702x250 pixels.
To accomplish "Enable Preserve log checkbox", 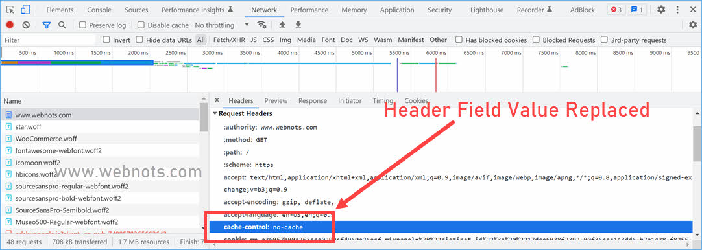I will 82,25.
